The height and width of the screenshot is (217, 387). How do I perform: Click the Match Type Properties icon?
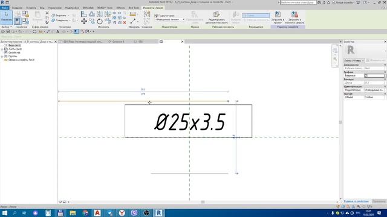point(47,22)
